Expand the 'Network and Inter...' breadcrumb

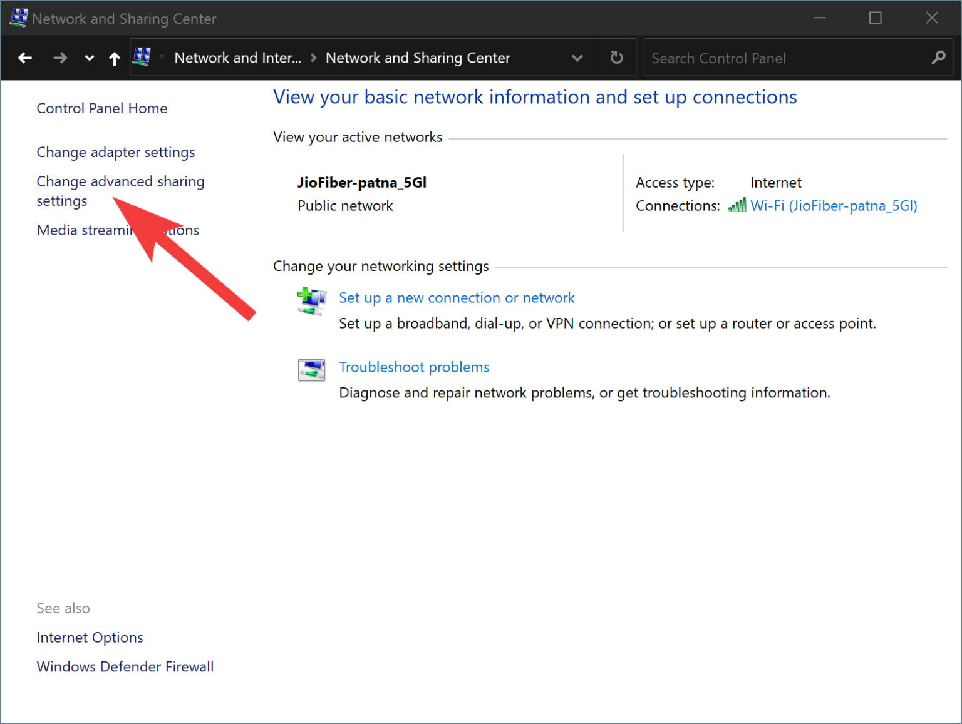tap(237, 58)
